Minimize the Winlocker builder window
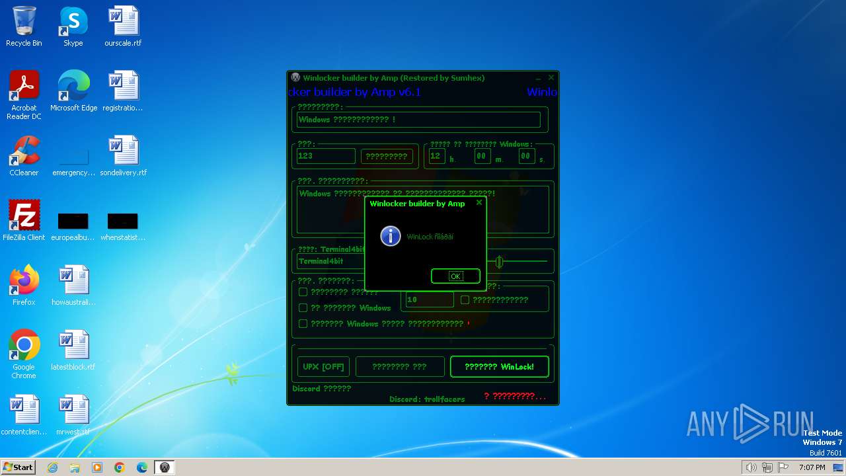846x476 pixels. coord(539,78)
